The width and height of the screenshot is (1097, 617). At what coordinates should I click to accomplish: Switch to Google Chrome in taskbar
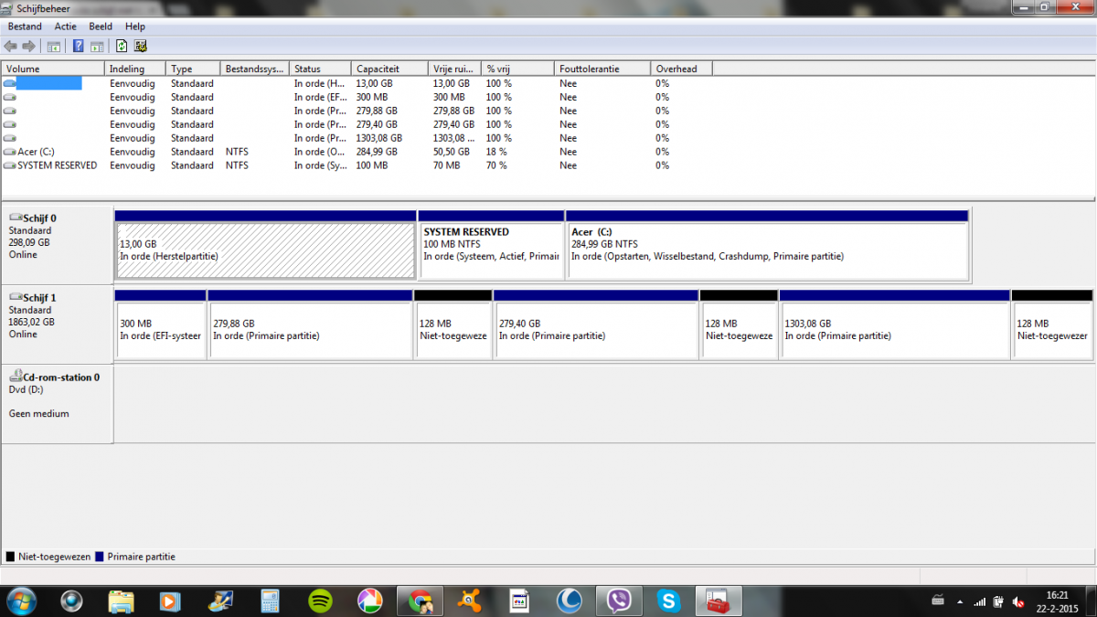pos(420,601)
